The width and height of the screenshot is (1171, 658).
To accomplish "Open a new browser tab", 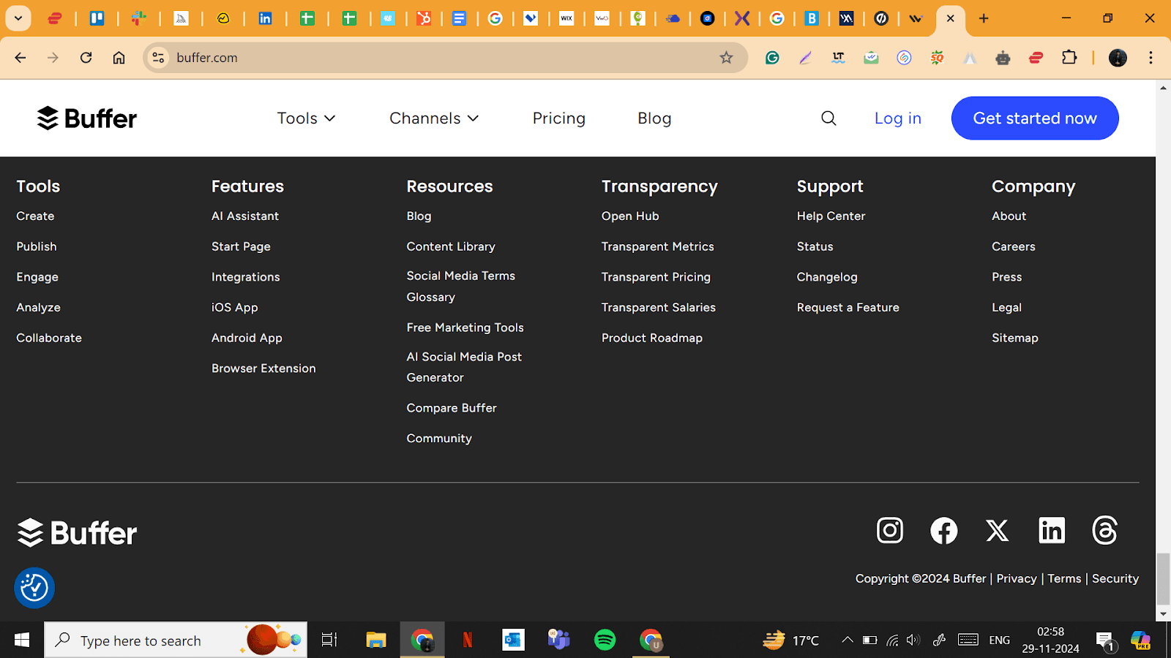I will click(x=984, y=18).
